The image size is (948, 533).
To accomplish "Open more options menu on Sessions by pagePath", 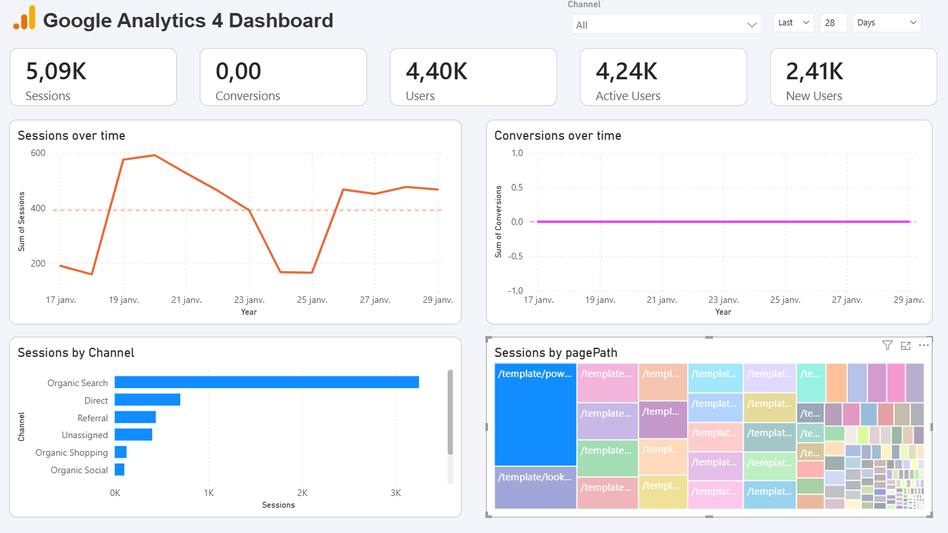I will pyautogui.click(x=924, y=345).
